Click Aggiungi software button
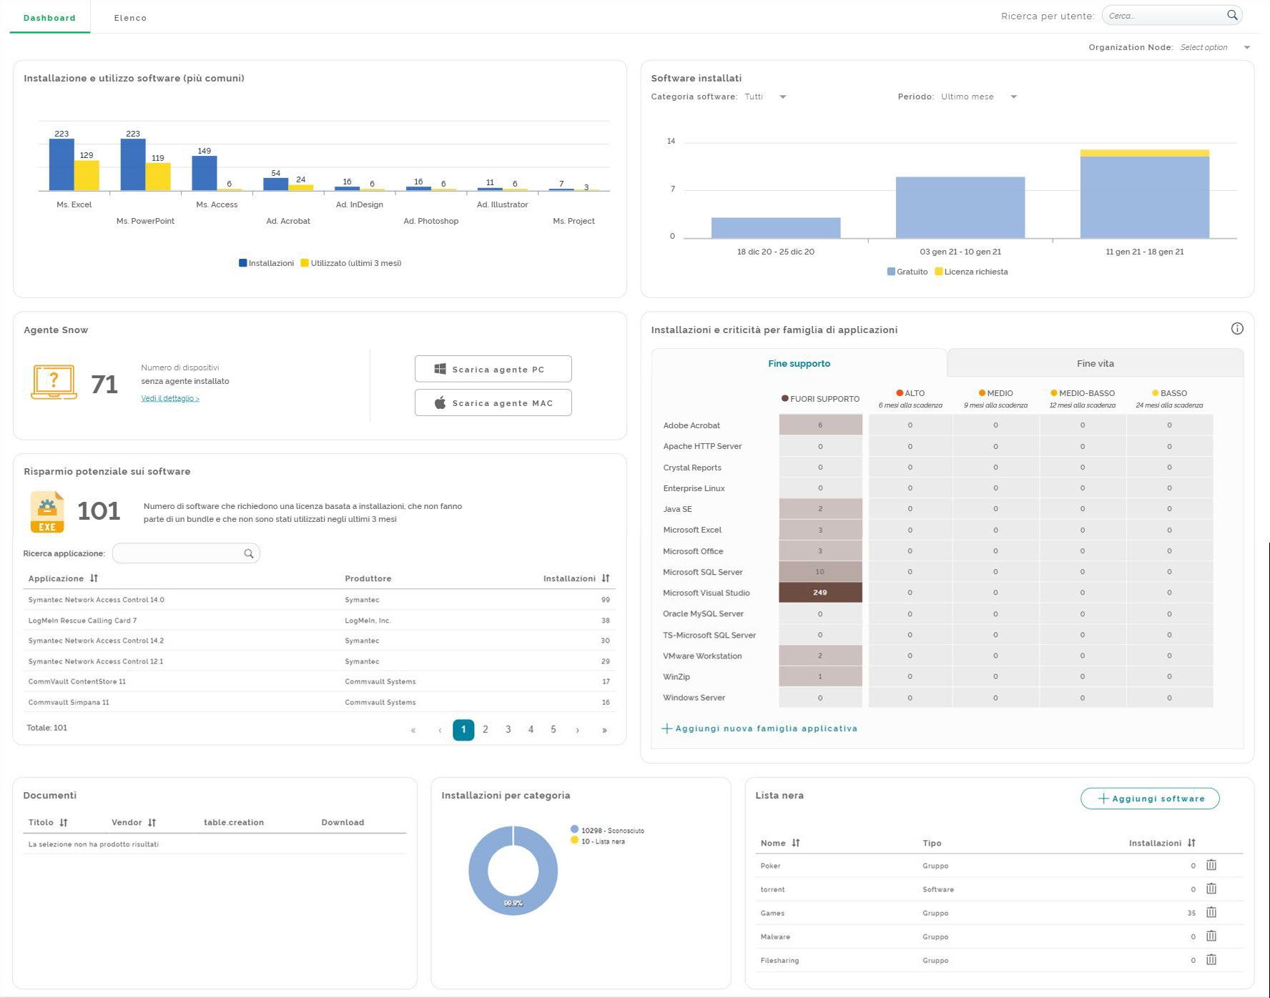This screenshot has height=998, width=1270. [x=1150, y=799]
